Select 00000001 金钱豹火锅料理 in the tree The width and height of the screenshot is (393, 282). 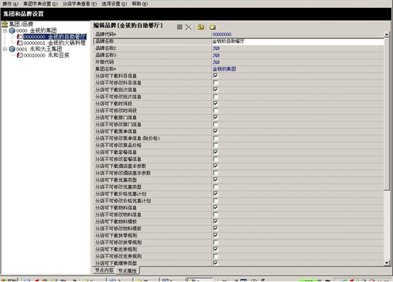pos(54,43)
